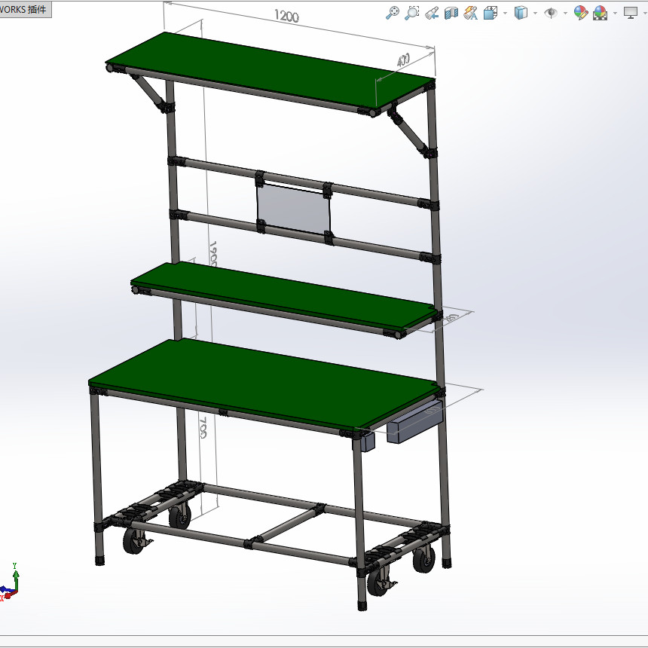The height and width of the screenshot is (648, 648).
Task: Toggle the Hide/Show Items eye icon
Action: click(x=551, y=14)
